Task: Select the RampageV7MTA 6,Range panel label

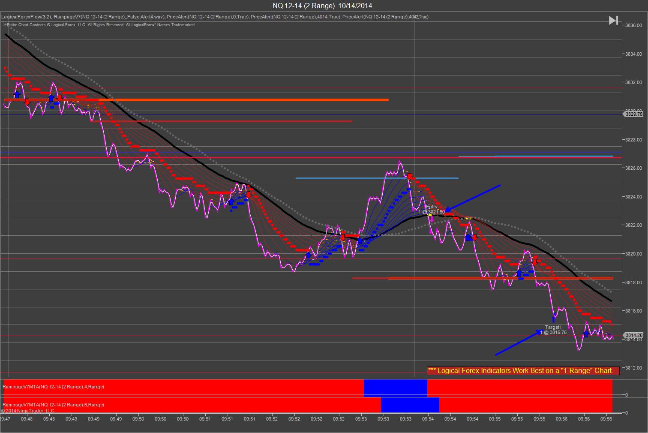Action: tap(54, 405)
